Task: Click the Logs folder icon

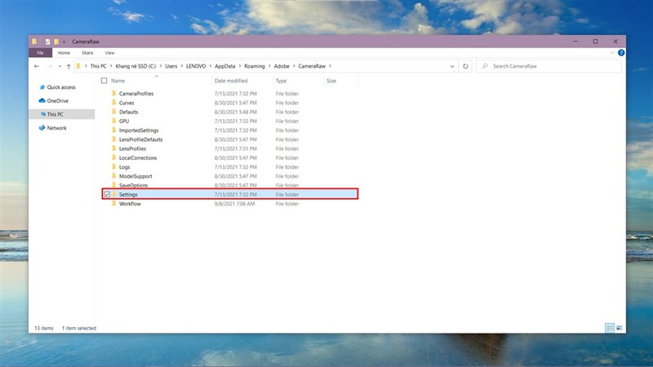Action: click(x=113, y=166)
